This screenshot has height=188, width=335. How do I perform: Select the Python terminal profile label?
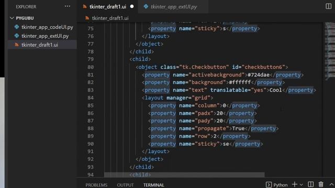(281, 185)
